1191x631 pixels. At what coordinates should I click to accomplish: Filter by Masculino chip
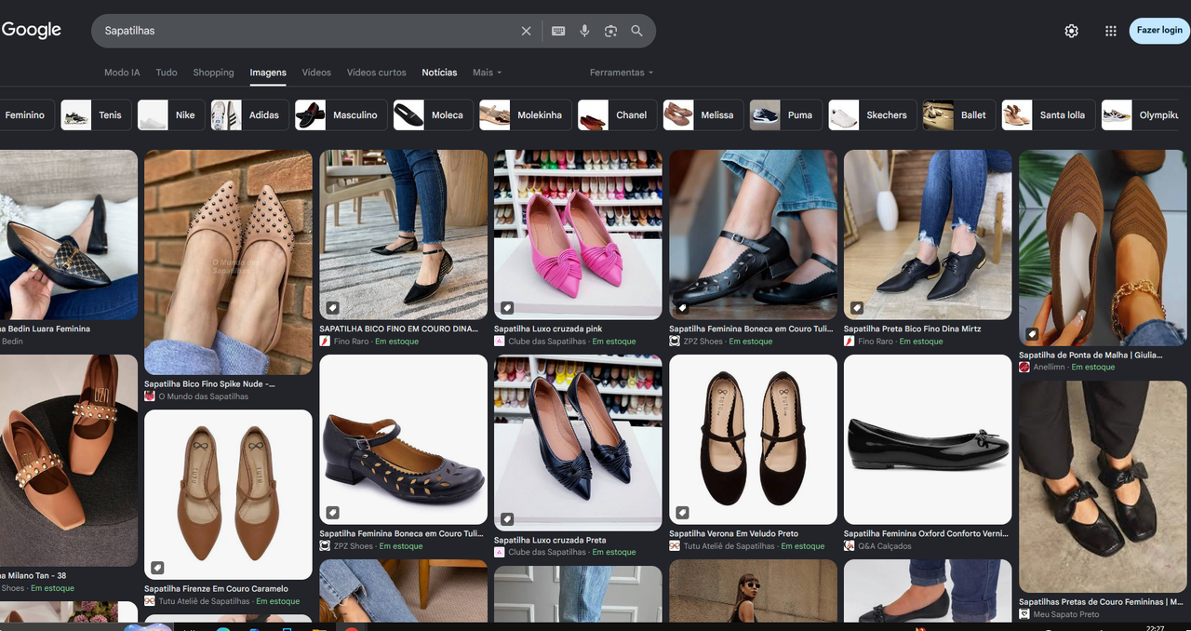point(341,115)
